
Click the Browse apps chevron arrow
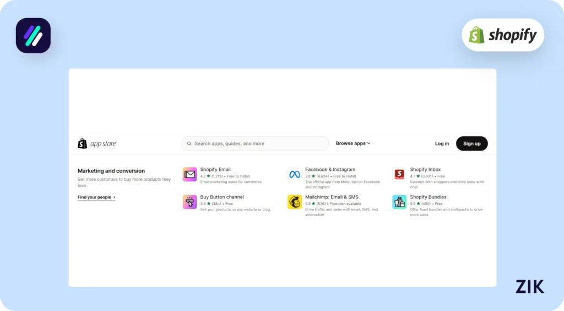(369, 143)
